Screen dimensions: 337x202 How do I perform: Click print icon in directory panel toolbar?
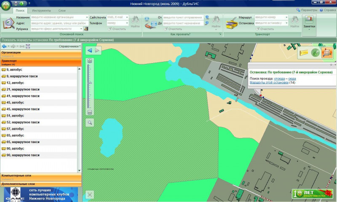click(22, 46)
